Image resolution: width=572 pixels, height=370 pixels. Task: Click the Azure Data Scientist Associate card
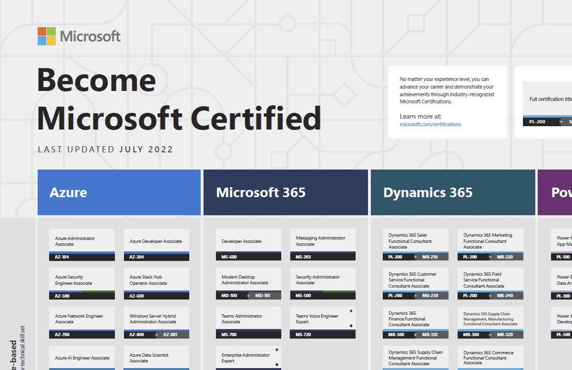(156, 357)
